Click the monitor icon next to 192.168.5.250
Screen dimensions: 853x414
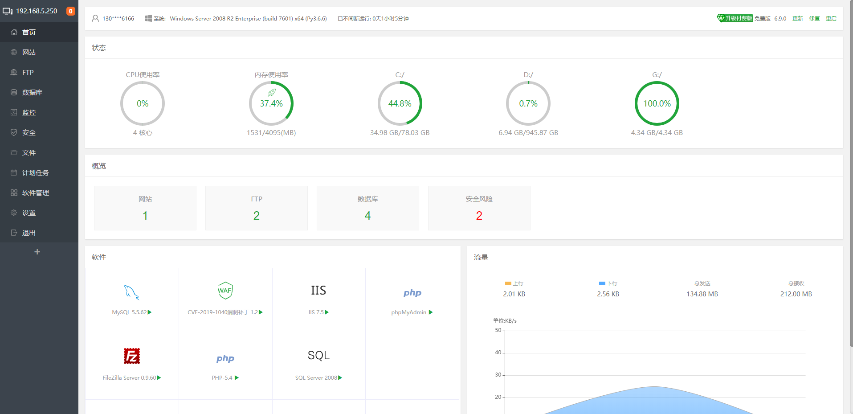[8, 11]
